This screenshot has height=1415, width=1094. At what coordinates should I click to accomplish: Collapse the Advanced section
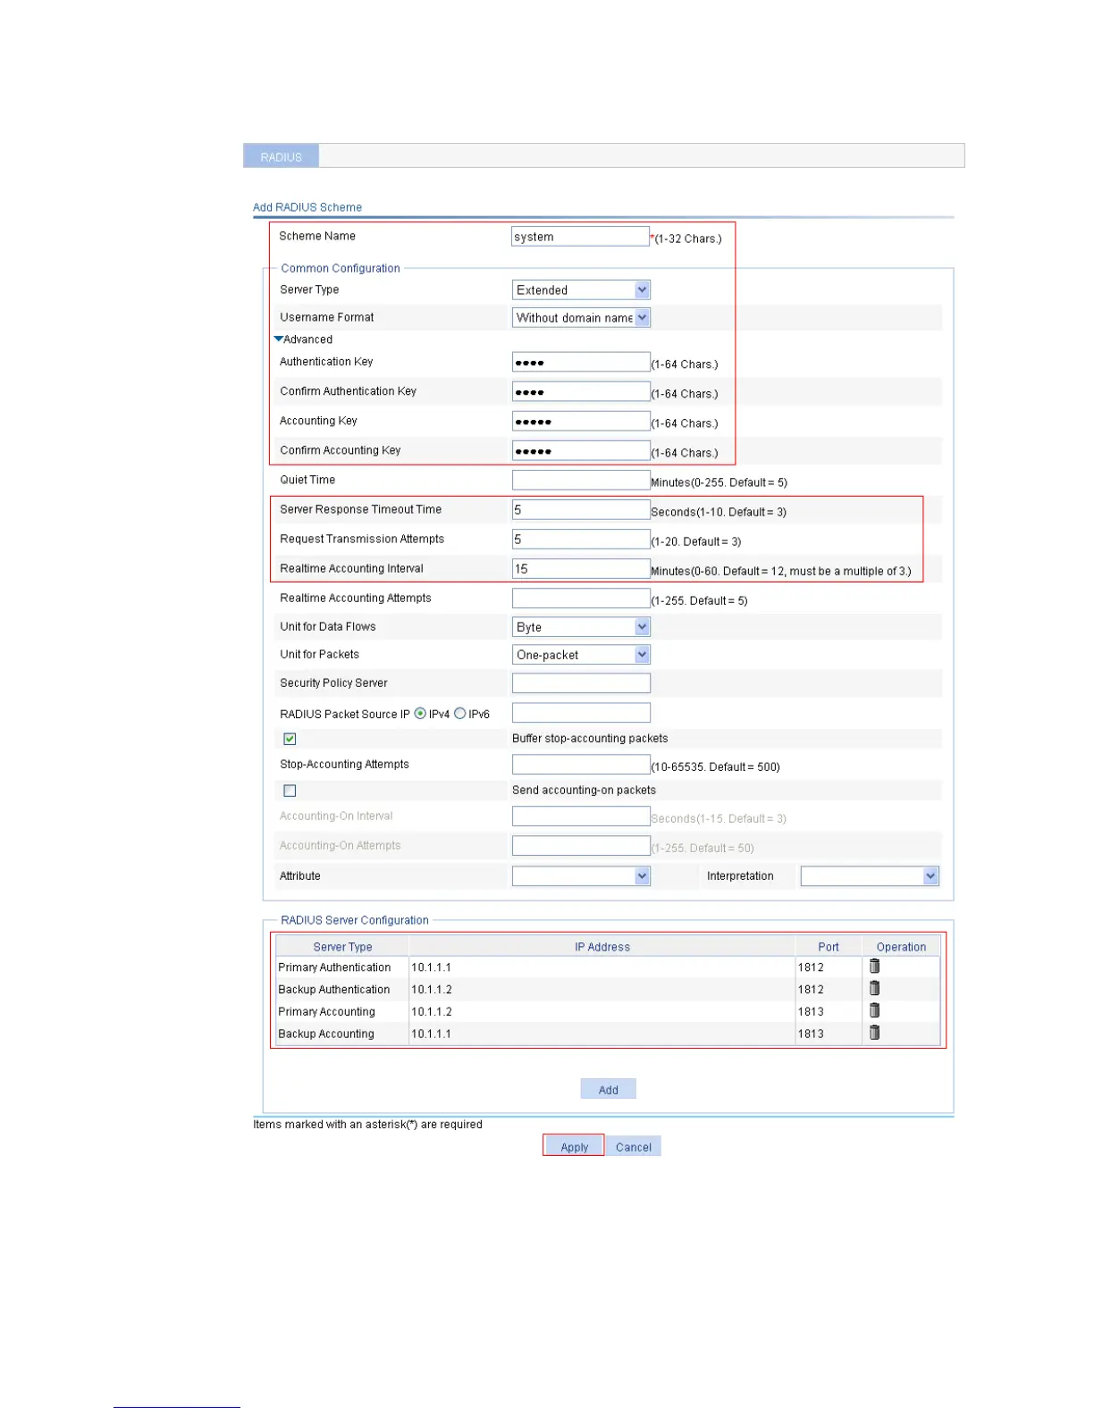click(303, 339)
